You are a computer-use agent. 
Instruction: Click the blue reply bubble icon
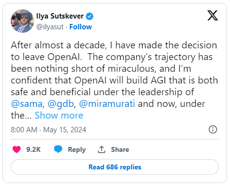58,149
